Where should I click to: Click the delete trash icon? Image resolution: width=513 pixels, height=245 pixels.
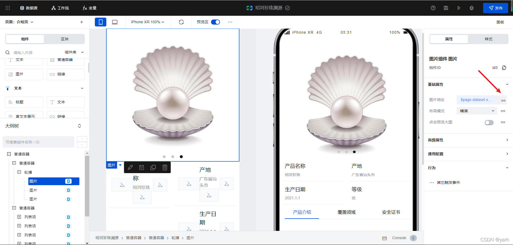point(165,168)
